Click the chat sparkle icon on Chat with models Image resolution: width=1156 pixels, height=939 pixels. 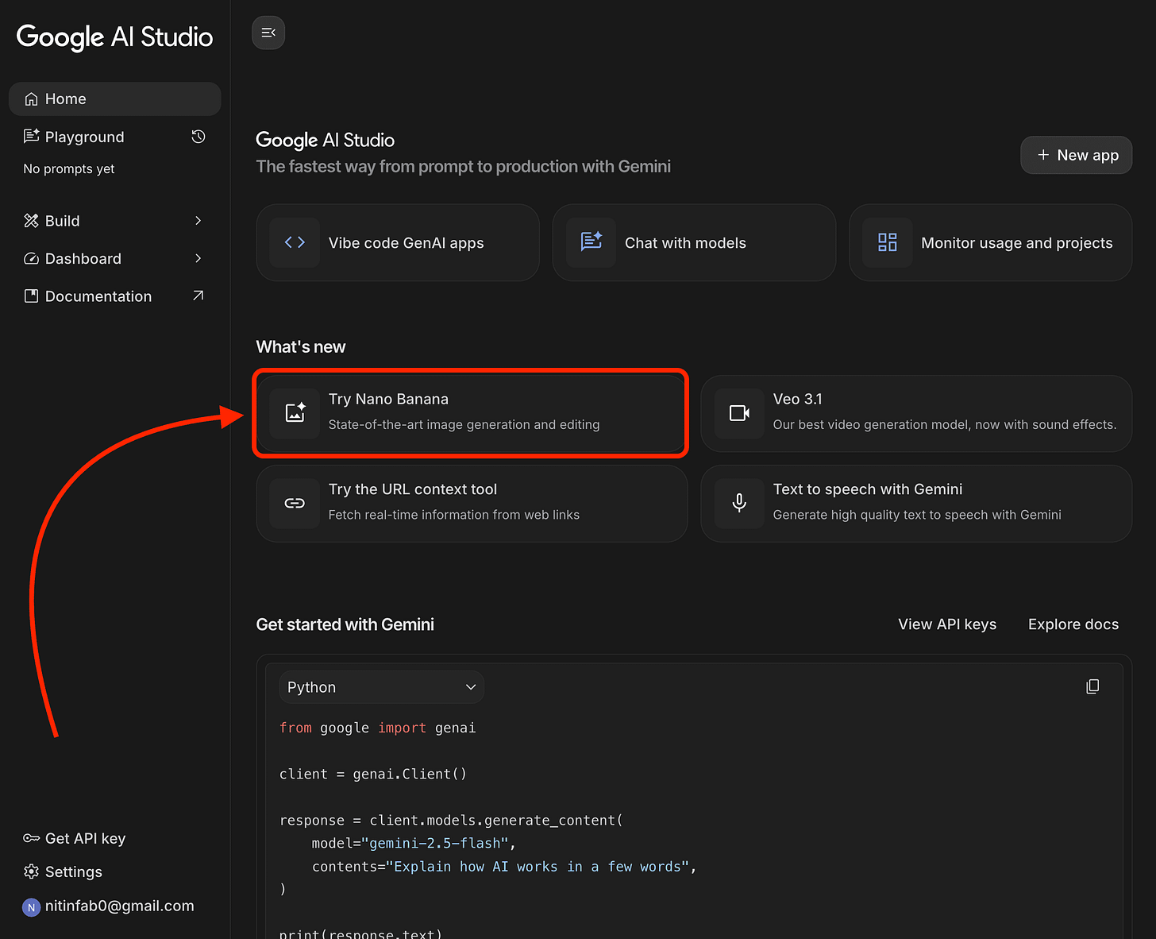tap(591, 242)
